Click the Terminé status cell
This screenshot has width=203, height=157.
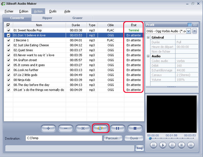(x=134, y=30)
